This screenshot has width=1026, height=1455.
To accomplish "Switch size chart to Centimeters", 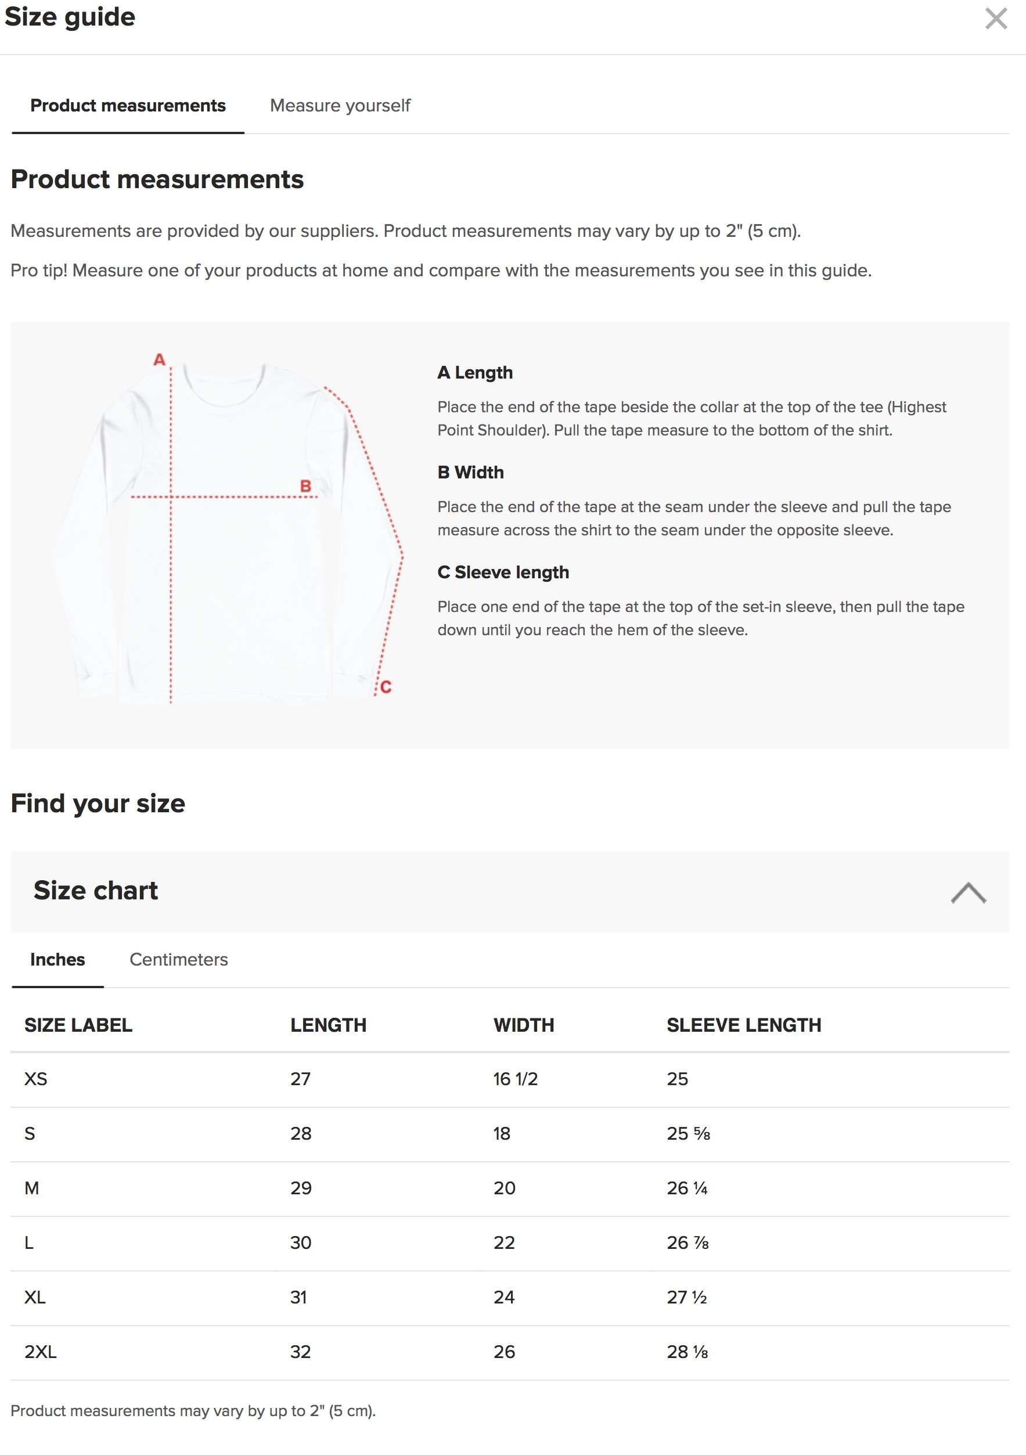I will 179,959.
